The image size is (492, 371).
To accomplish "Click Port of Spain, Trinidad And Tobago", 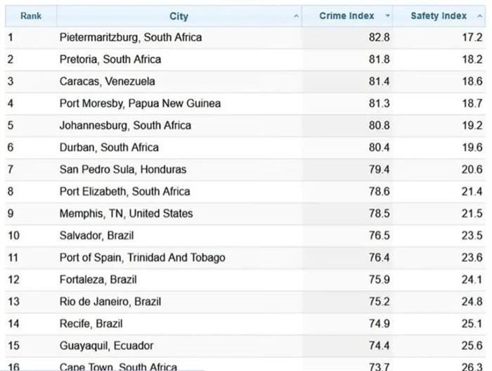I will 142,257.
